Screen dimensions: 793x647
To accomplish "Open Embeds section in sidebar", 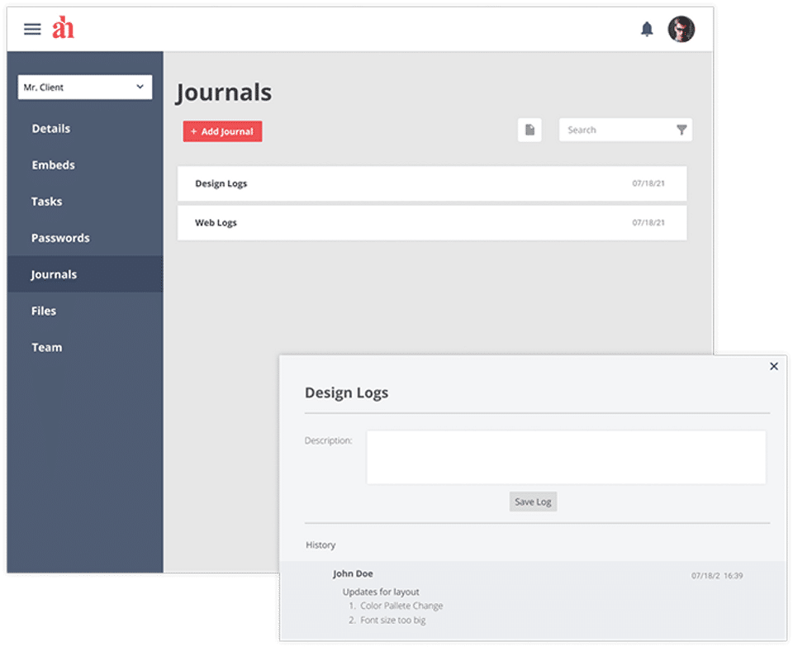I will coord(53,165).
